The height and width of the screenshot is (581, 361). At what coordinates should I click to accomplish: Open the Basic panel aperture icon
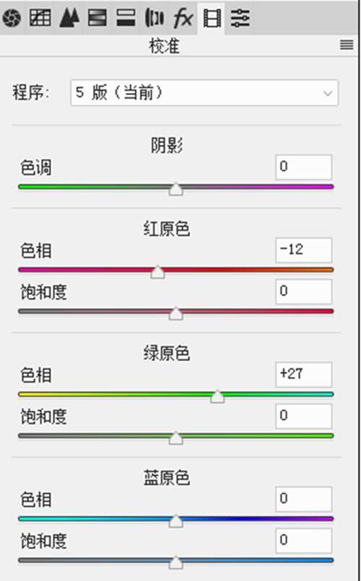tap(12, 18)
